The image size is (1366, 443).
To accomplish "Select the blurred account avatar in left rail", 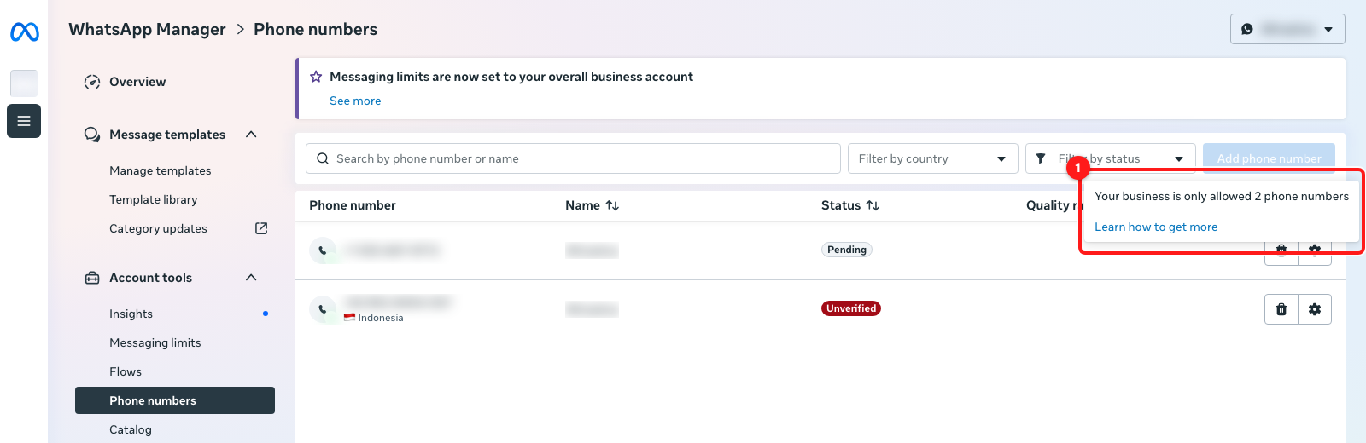I will pos(24,83).
